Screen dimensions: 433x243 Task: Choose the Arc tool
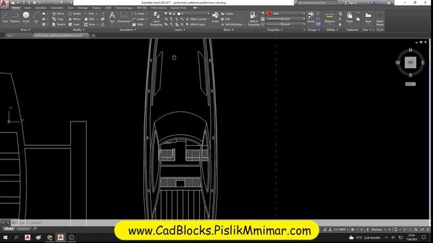[x=36, y=17]
